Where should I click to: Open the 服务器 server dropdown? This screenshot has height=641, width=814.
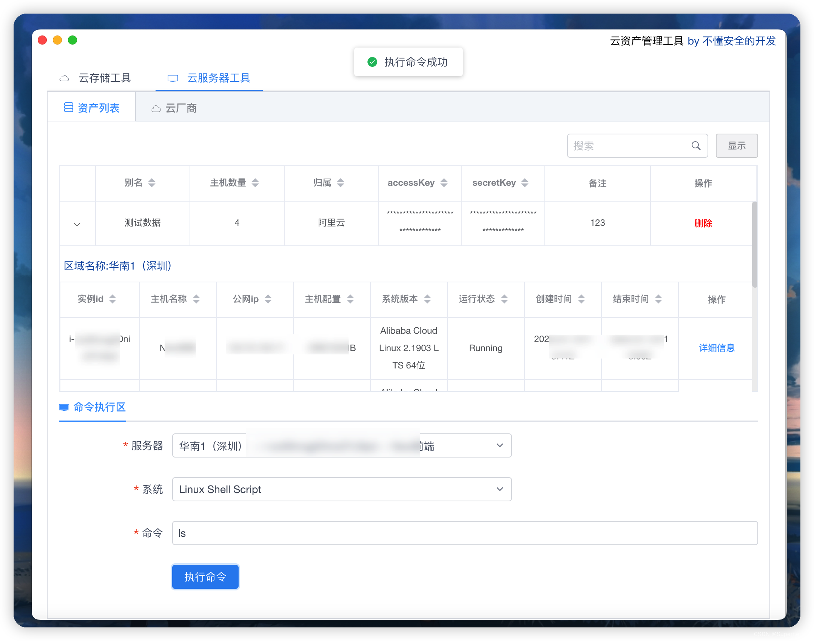tap(500, 445)
